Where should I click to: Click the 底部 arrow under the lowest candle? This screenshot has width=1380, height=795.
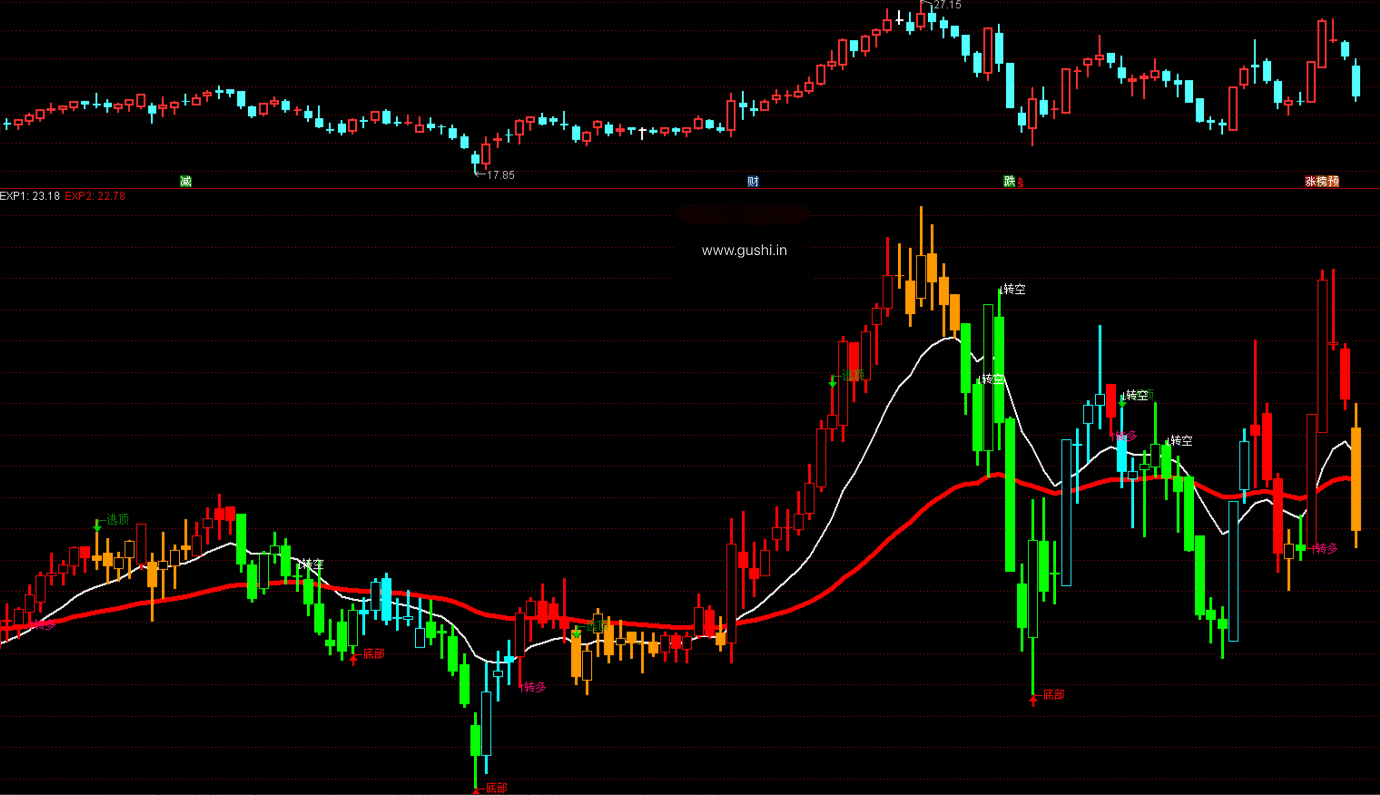pyautogui.click(x=476, y=790)
